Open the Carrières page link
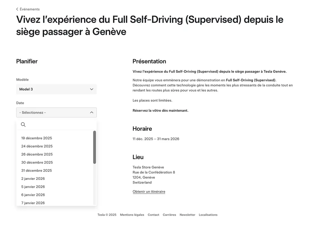The image size is (335, 233). click(169, 215)
